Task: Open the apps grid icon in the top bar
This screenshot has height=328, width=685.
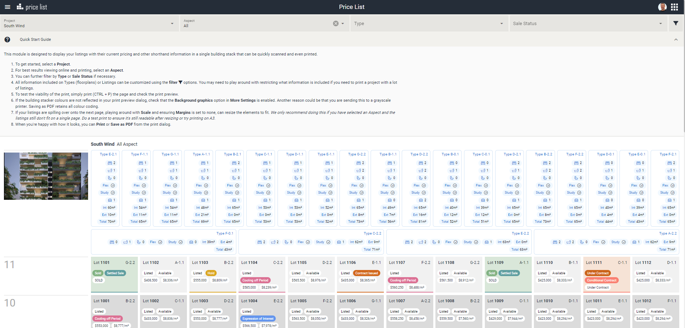Action: pos(675,7)
